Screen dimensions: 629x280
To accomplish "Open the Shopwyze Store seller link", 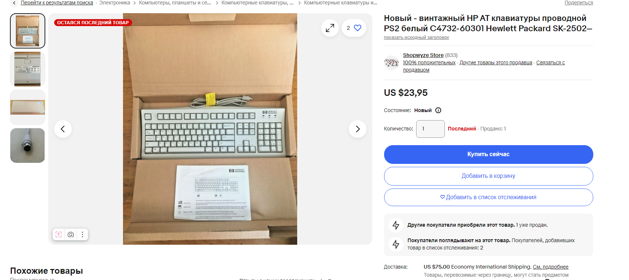I will click(x=423, y=55).
